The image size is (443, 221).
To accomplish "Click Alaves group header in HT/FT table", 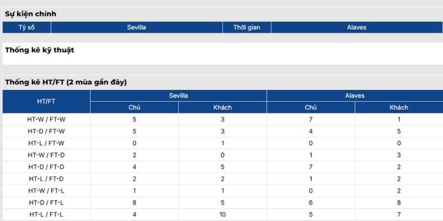I will (x=355, y=96).
